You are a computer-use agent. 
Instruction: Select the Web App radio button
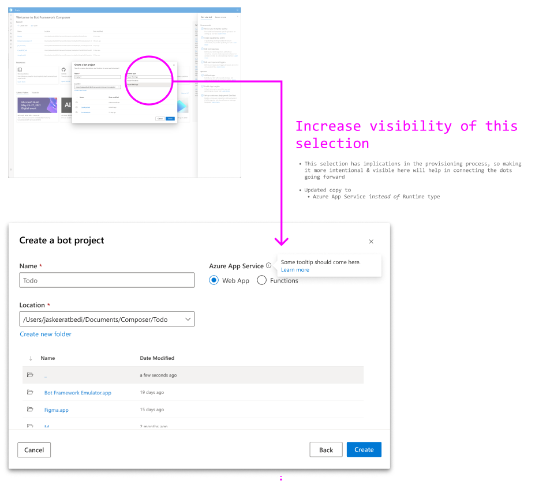pyautogui.click(x=214, y=280)
